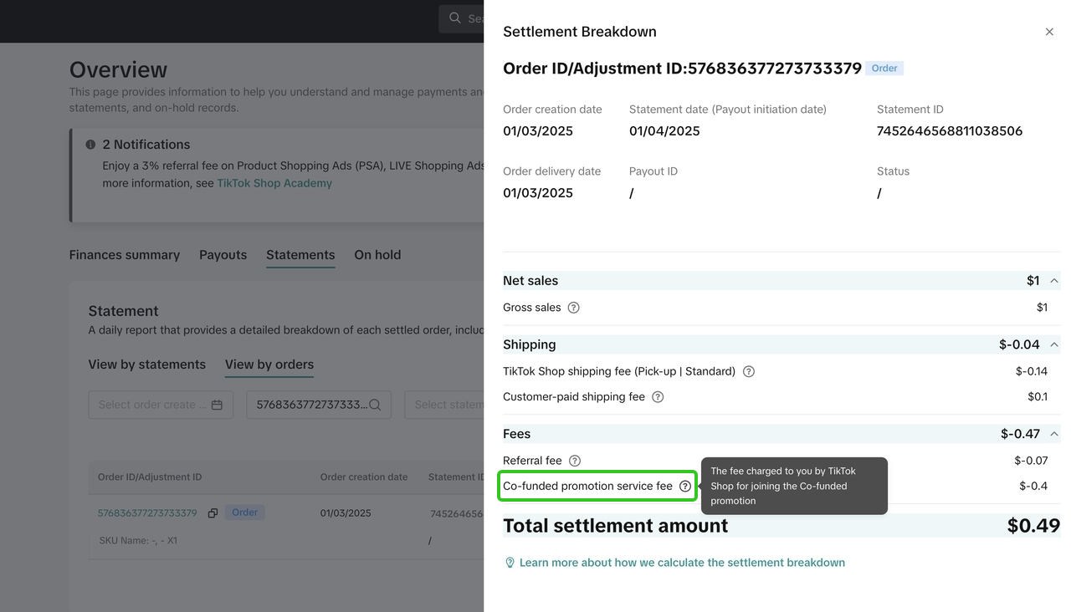Click help icon next to Referral fee
The height and width of the screenshot is (612, 1071).
[x=575, y=461]
